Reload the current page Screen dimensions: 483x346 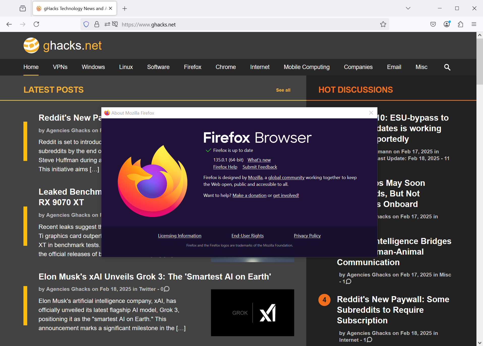pos(36,24)
